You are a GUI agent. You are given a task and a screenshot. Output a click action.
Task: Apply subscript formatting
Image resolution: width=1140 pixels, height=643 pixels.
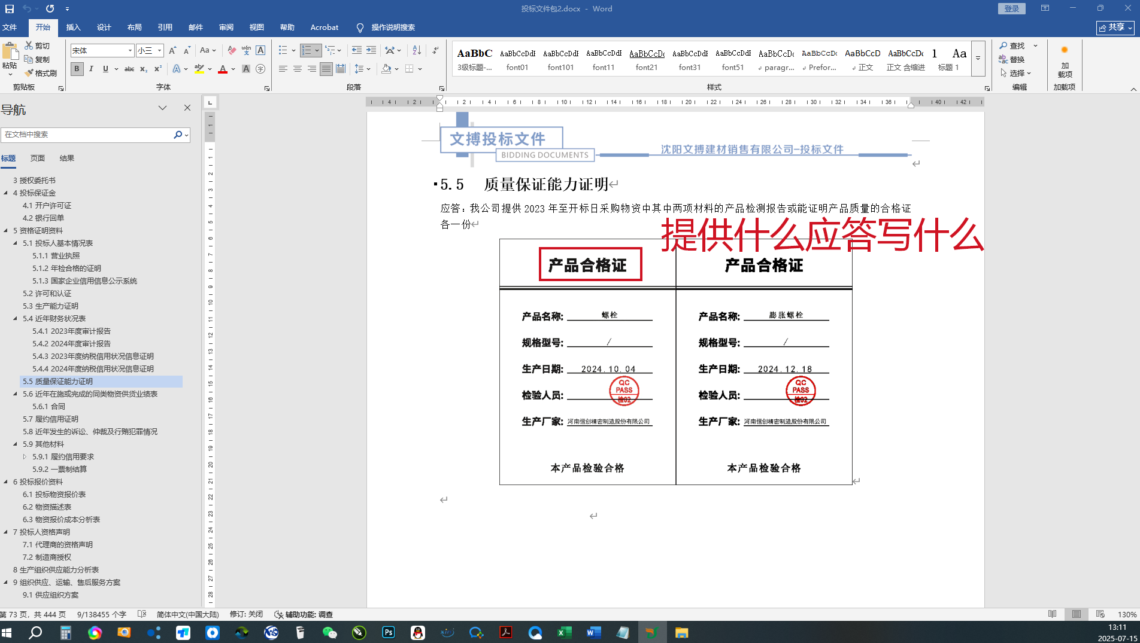coord(144,69)
